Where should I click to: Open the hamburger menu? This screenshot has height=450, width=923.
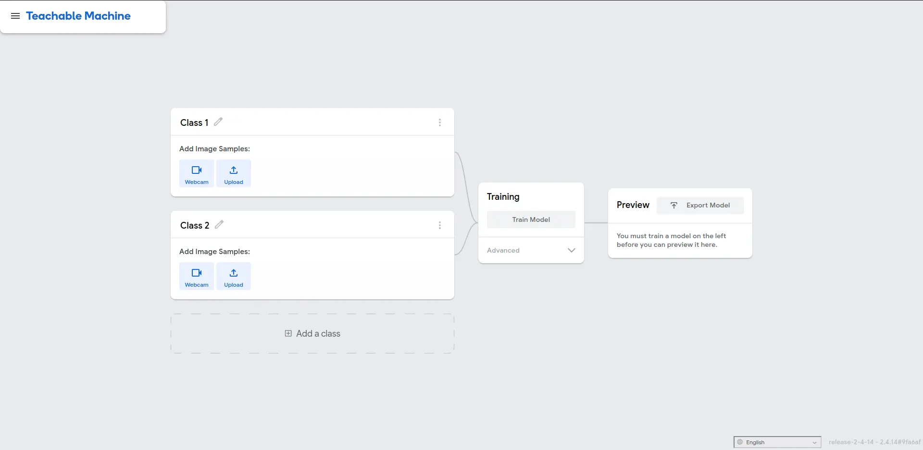pyautogui.click(x=15, y=16)
